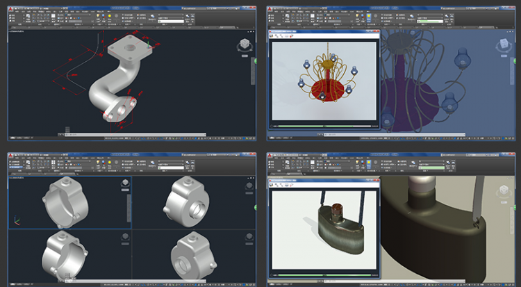Screen dimensions: 521x287
Task: Activate the clamp viewport with the UCS icon
Action: pos(69,202)
